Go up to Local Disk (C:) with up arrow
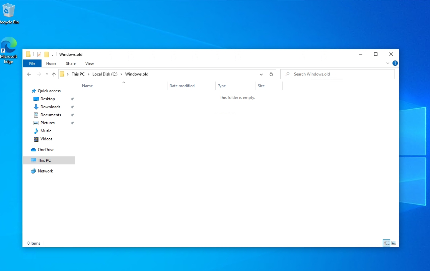The image size is (430, 271). [x=54, y=74]
